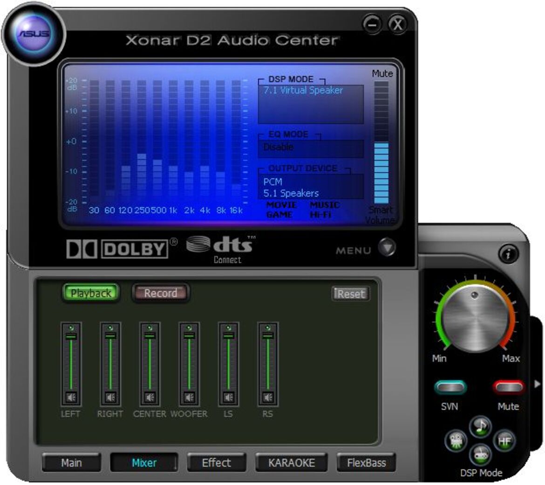Click the CENTER channel volume slider
The image size is (545, 485).
pos(150,361)
